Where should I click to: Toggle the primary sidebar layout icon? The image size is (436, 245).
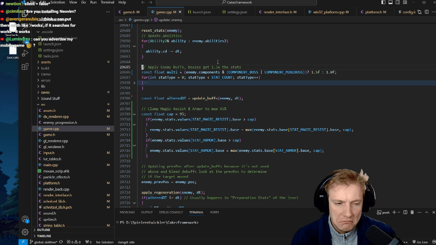(x=383, y=2)
